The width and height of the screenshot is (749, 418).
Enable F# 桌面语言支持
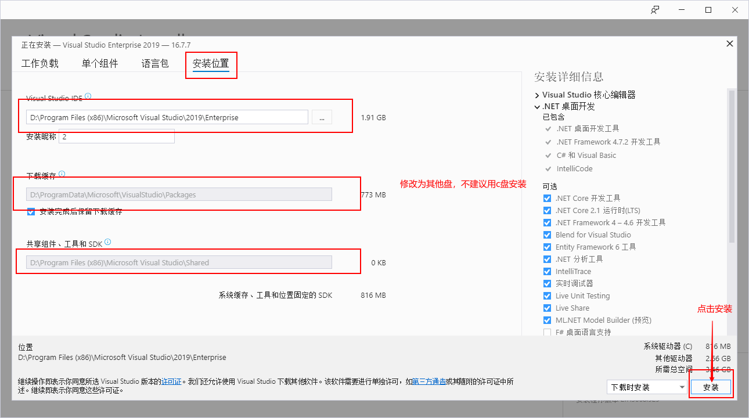(x=547, y=332)
